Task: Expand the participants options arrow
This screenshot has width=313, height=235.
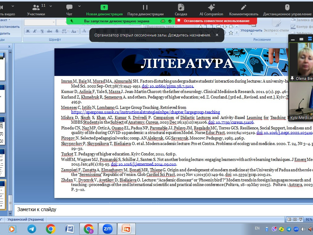Action: [51, 6]
